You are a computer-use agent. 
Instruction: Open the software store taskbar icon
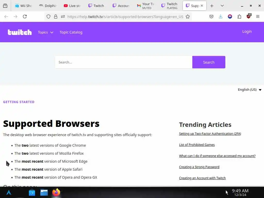pos(32,192)
